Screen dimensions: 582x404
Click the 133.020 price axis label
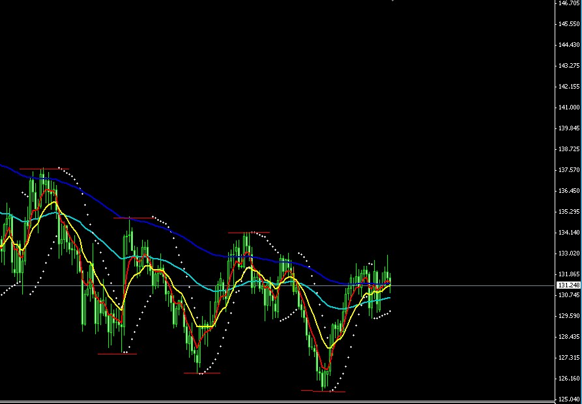click(x=569, y=253)
